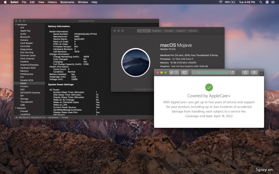
Task: Click the Wi-Fi status icon
Action: pyautogui.click(x=221, y=2)
